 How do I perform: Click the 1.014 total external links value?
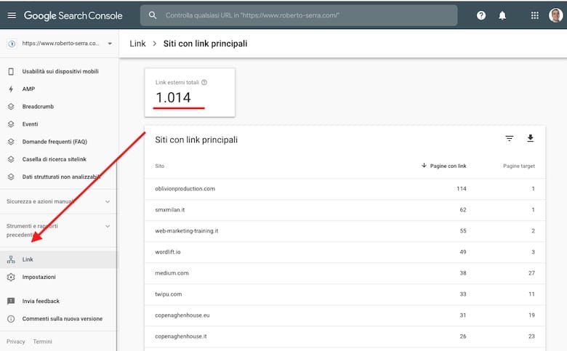(173, 97)
